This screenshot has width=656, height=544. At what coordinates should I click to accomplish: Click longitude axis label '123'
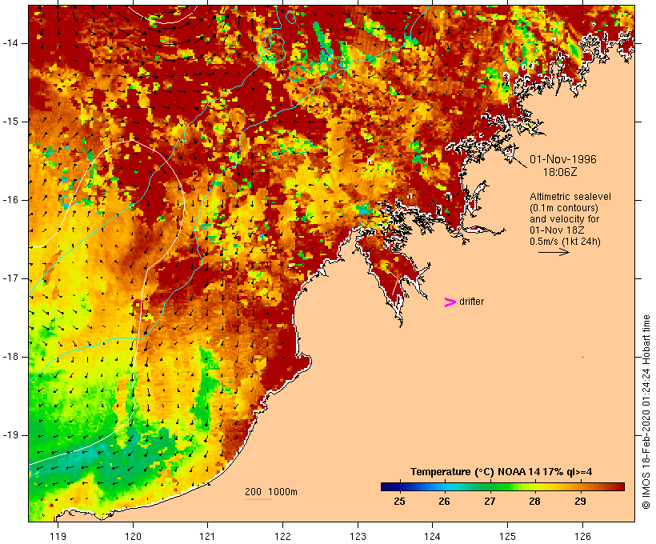click(x=358, y=536)
